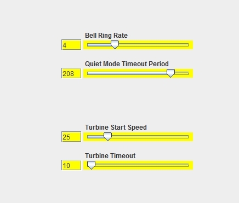
Task: Click the unfilled Turbine Start Speed track past thumb
Action: (150, 137)
